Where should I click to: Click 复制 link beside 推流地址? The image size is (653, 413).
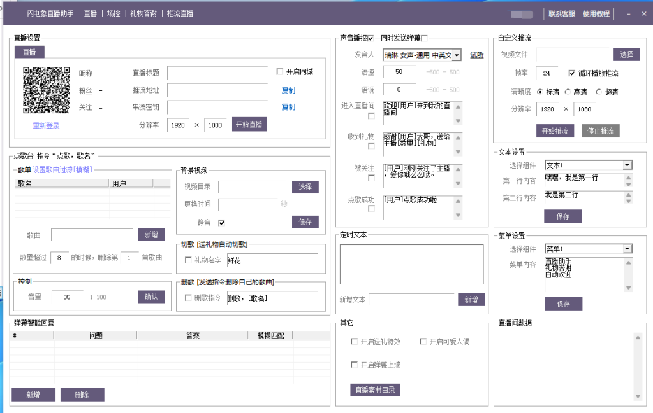click(x=288, y=90)
